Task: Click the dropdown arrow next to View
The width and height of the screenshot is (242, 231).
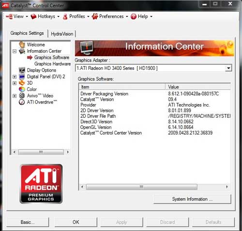Action: click(27, 16)
